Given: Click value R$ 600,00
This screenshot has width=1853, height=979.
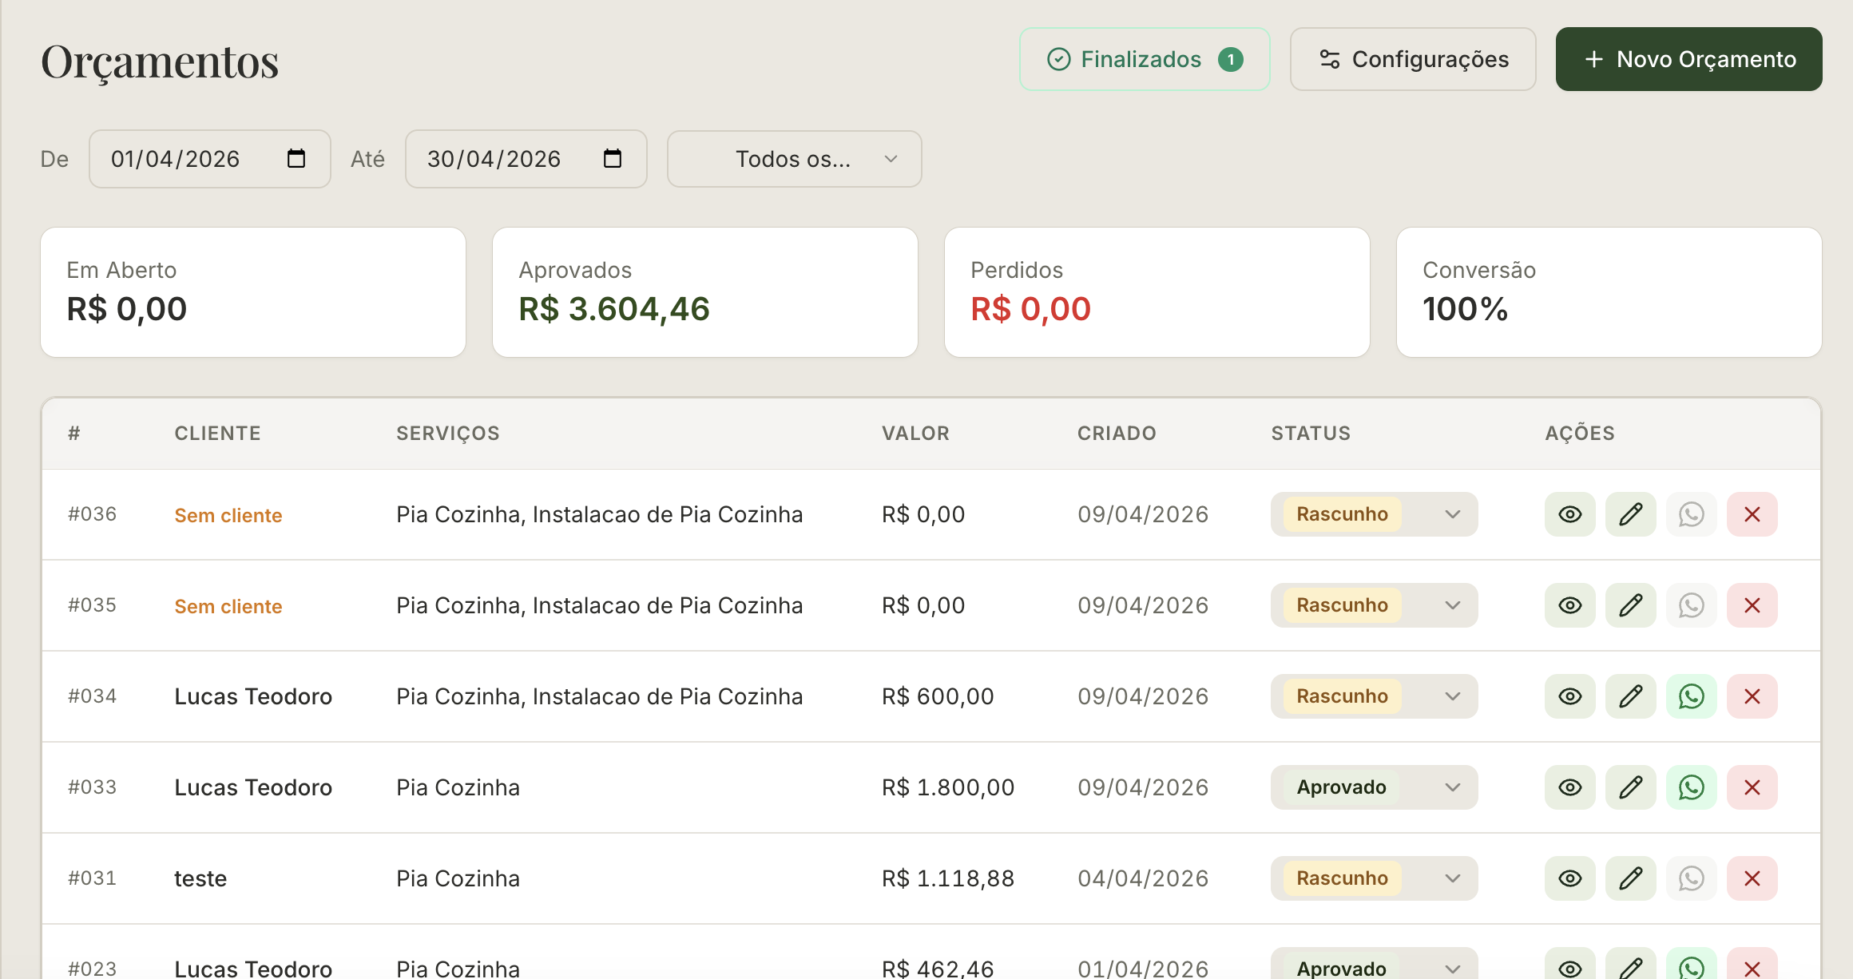Looking at the screenshot, I should 938,696.
